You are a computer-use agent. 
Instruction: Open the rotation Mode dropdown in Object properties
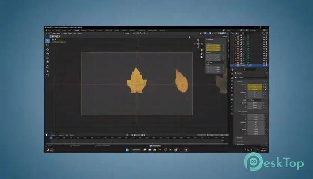pos(255,100)
